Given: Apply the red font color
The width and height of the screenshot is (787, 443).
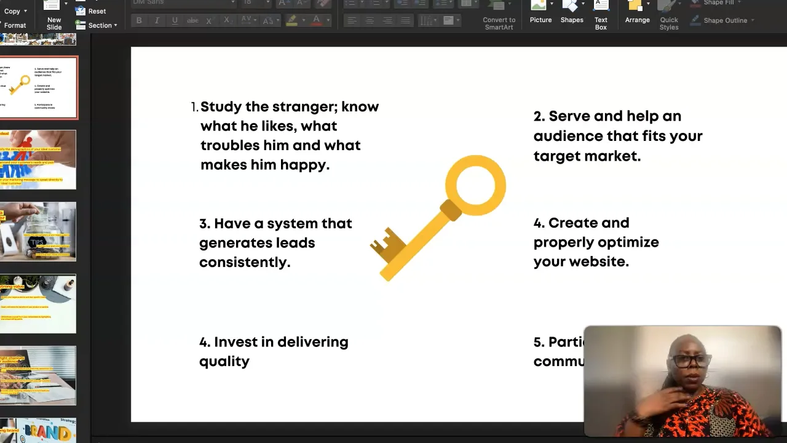Looking at the screenshot, I should click(x=317, y=20).
